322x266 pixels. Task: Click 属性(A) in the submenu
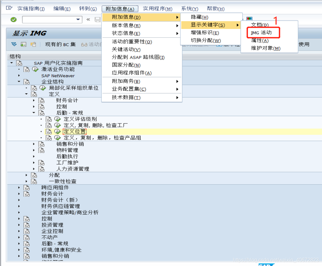(259, 41)
